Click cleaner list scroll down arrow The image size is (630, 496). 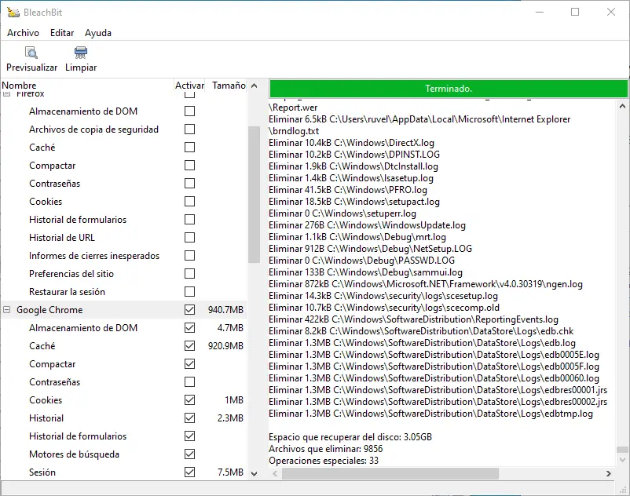[254, 473]
